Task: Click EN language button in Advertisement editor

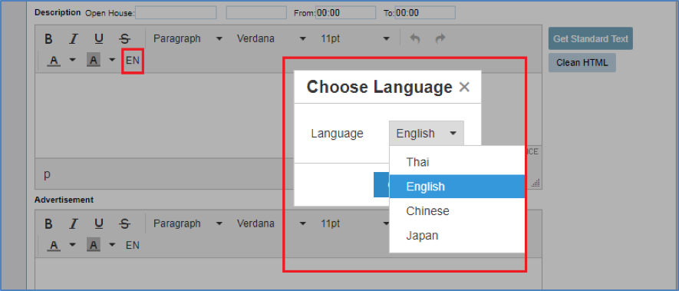Action: point(133,245)
